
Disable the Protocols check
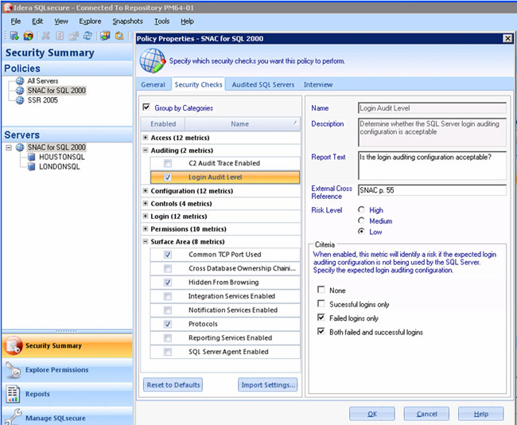(168, 324)
